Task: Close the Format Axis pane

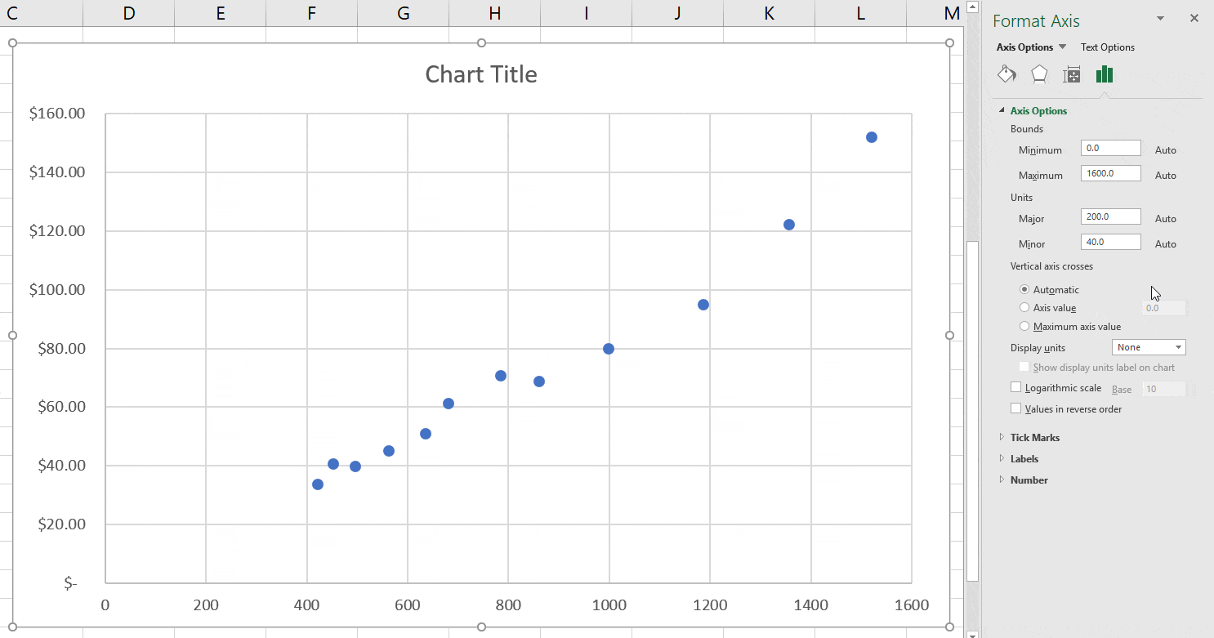Action: (x=1194, y=17)
